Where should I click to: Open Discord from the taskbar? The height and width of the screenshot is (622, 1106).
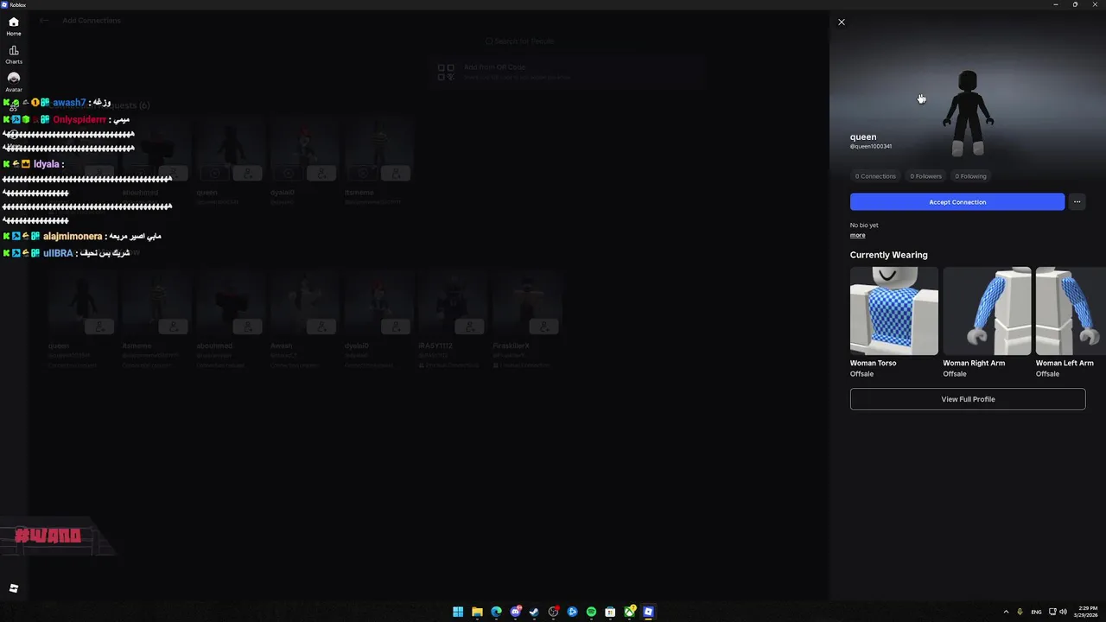516,612
